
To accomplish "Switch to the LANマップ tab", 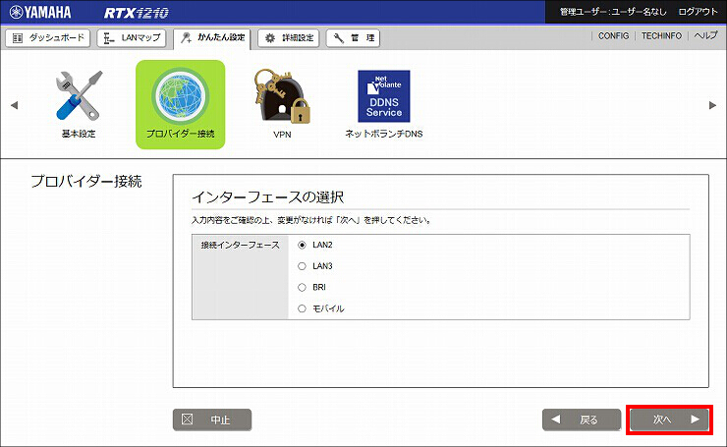I will 132,38.
